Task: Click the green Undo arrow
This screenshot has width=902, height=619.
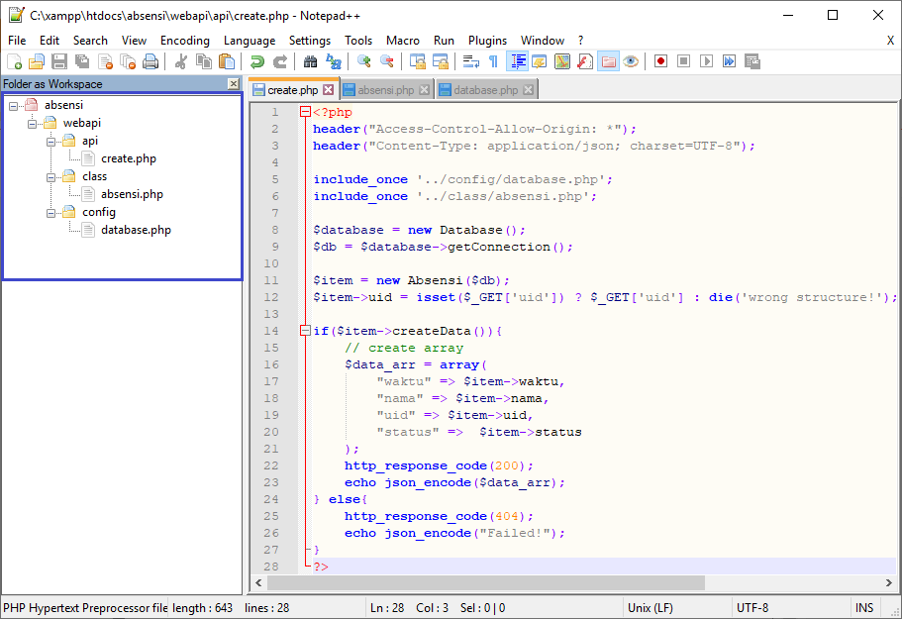Action: click(257, 61)
